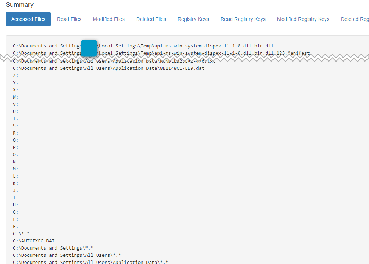Open the partially visible Deleted Registry tab
This screenshot has height=264, width=369.
pos(355,19)
